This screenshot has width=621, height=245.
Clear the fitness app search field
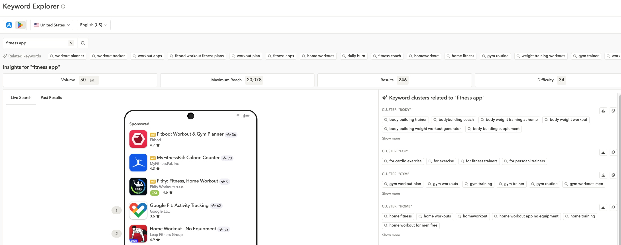(x=71, y=43)
